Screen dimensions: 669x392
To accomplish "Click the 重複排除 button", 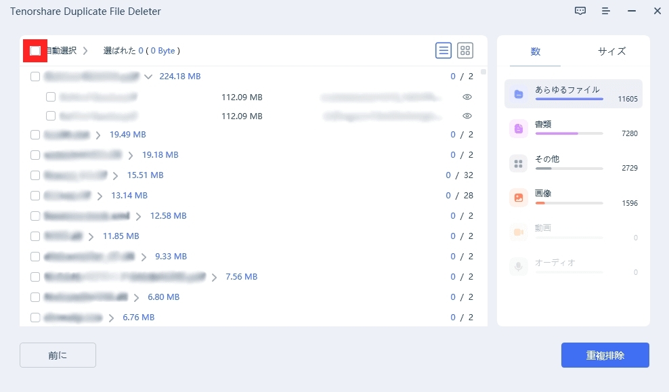I will pos(605,355).
